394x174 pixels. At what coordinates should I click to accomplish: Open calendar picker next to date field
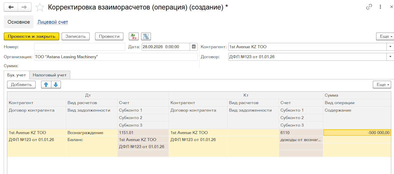[194, 47]
